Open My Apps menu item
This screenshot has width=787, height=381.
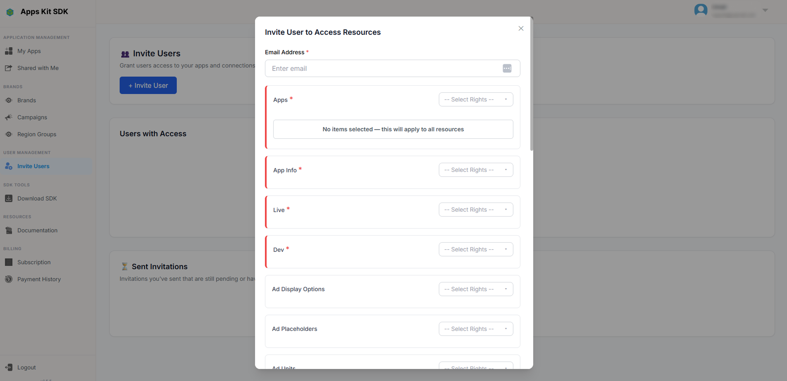pos(29,51)
